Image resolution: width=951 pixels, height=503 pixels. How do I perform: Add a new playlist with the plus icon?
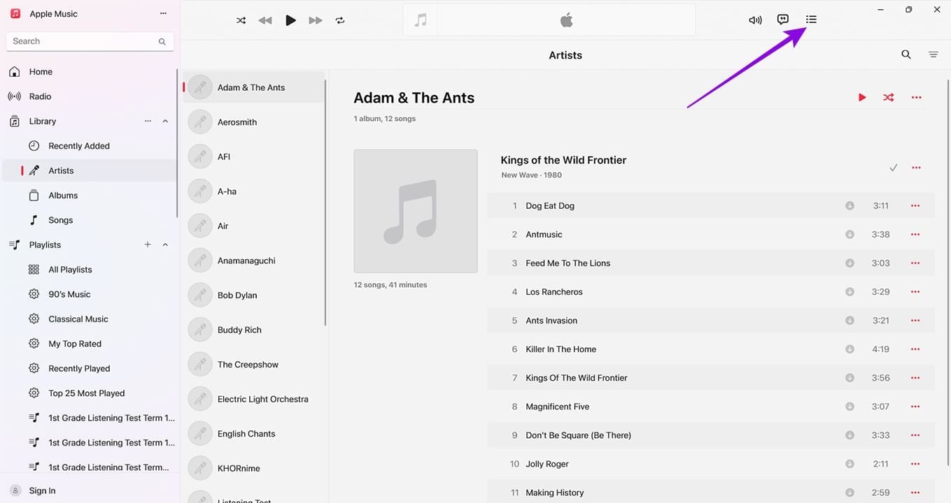tap(148, 245)
